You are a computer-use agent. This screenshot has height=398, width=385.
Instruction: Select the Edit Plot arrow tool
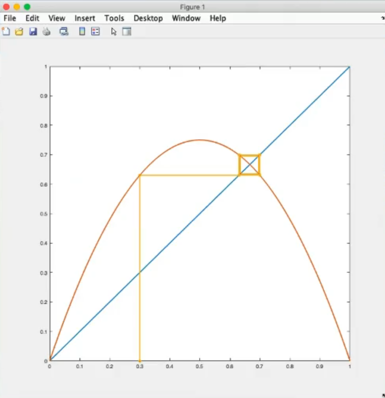coord(114,31)
